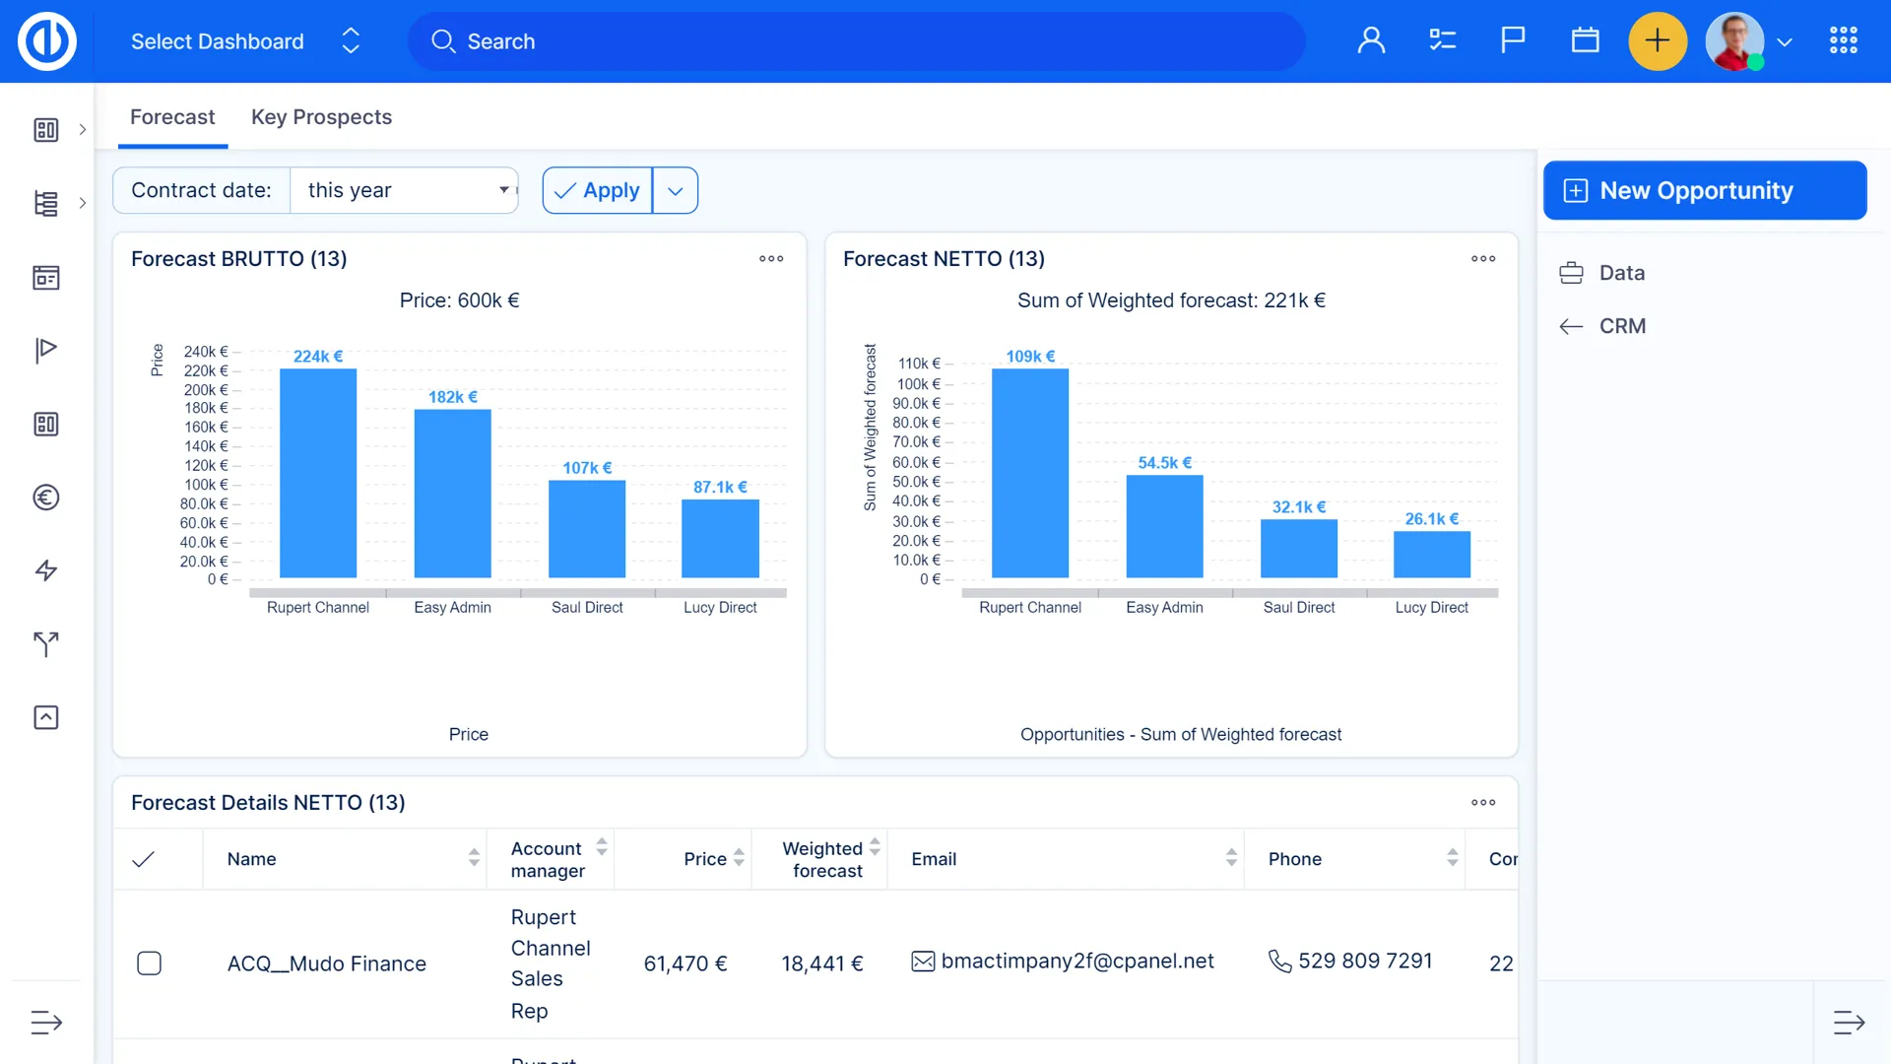Screen dimensions: 1891x1064
Task: Open the task checklist icon in header
Action: tap(1442, 40)
